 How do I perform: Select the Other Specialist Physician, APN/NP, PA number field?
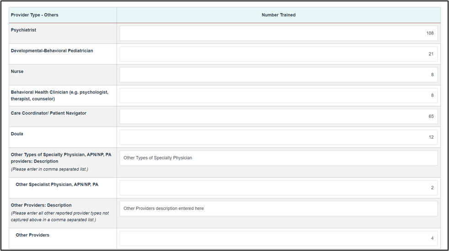click(x=278, y=188)
